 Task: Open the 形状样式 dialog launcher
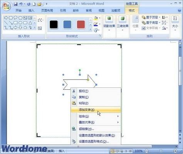tap(100, 36)
